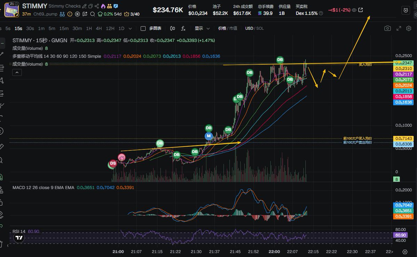Viewport: 417px width, 257px height.
Task: Enter fullscreen chart mode via expand arrows
Action: (x=399, y=28)
